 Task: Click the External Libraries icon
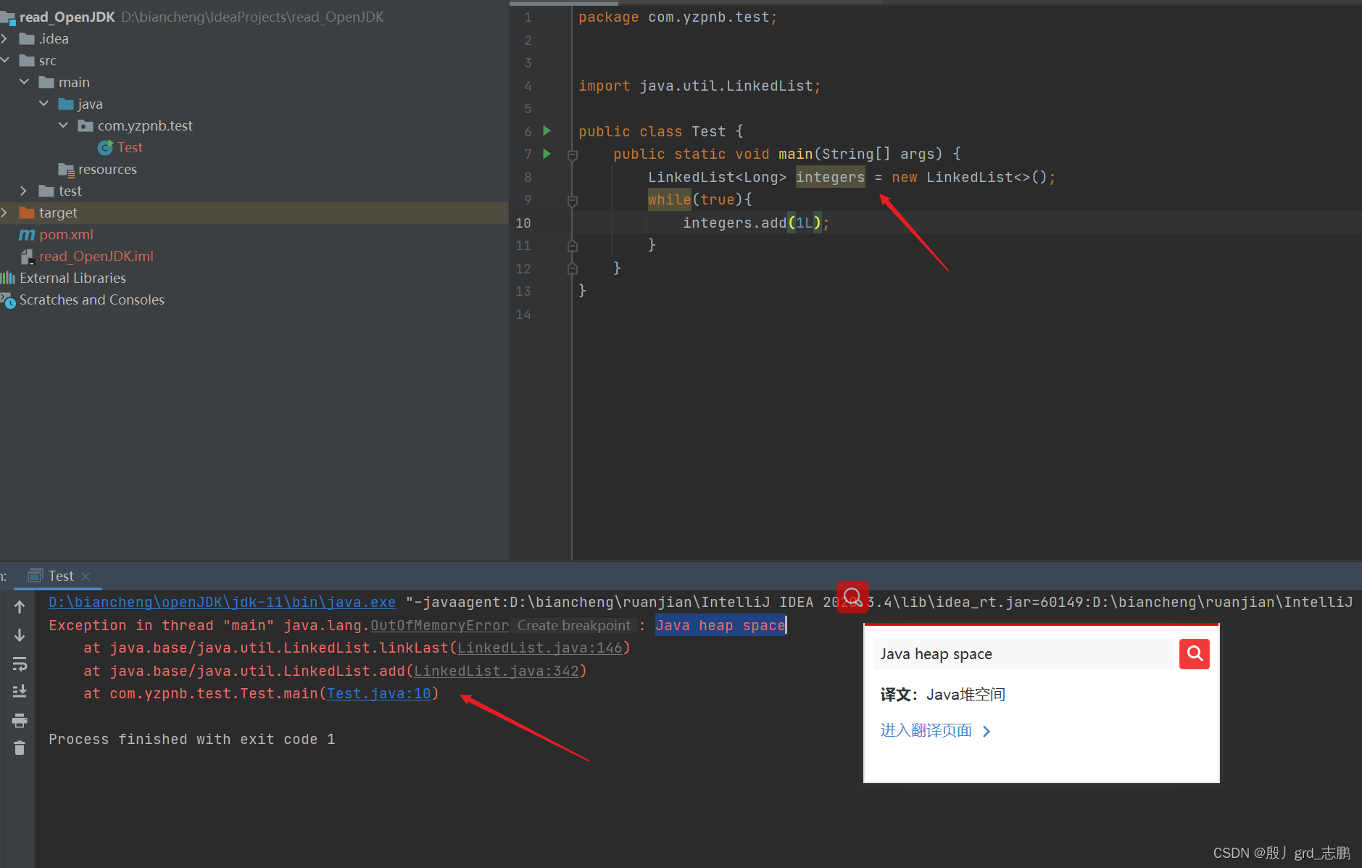coord(8,278)
